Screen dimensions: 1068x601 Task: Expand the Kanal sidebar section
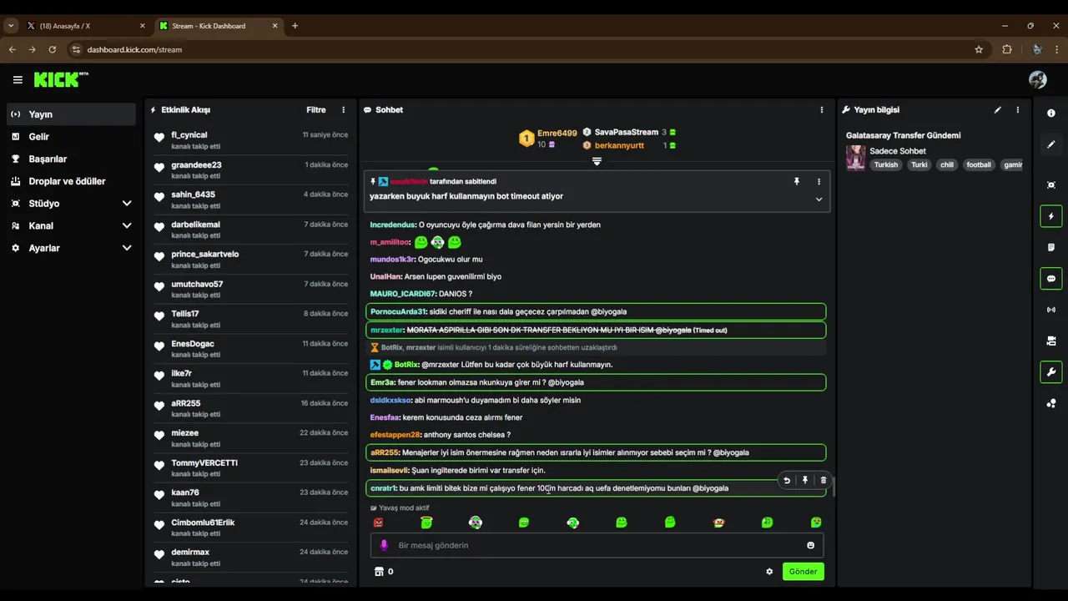[x=71, y=225]
